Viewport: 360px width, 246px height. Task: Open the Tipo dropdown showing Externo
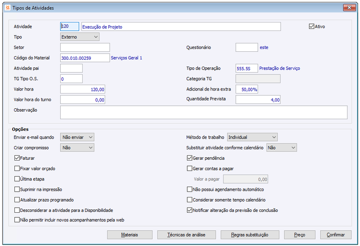[x=80, y=37]
